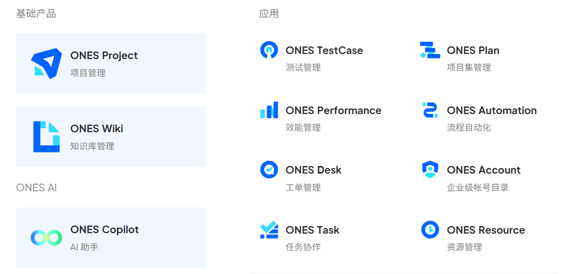Select ONES Automation title text
The image size is (561, 274).
pos(492,111)
